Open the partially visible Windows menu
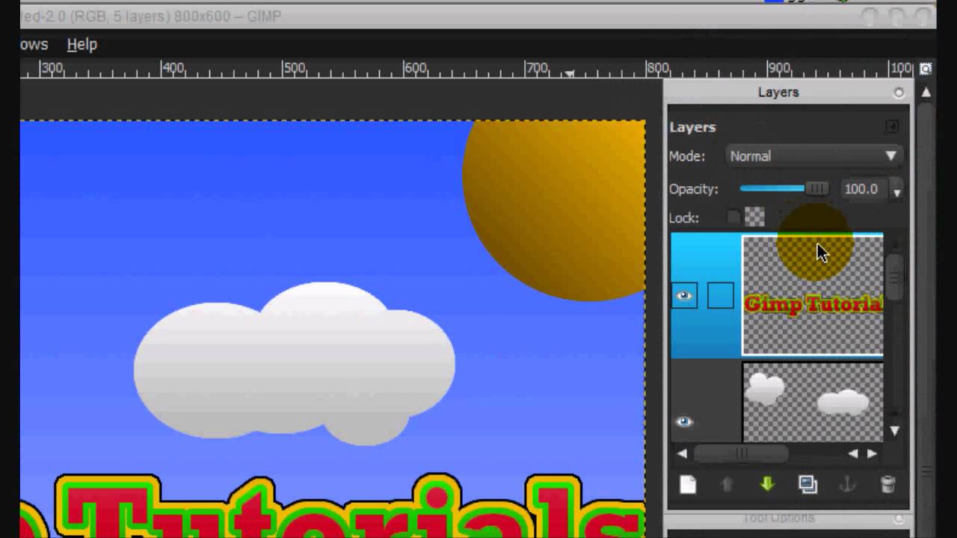The width and height of the screenshot is (957, 538). coord(34,45)
